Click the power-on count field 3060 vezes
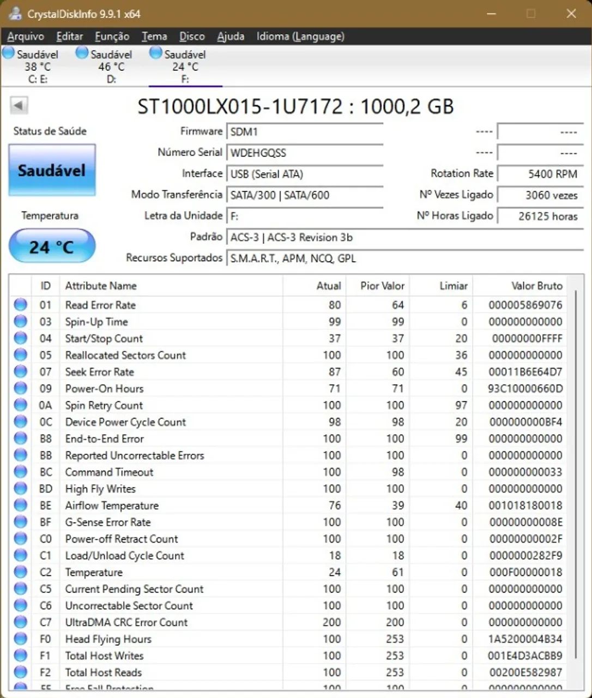Screen dimensions: 592x698 pos(540,195)
